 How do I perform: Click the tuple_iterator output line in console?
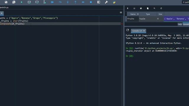pyautogui.click(x=151, y=51)
